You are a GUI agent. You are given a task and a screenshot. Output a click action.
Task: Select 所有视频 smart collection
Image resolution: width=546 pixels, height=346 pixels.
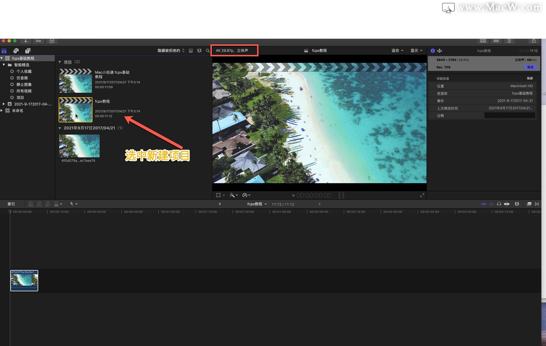pyautogui.click(x=24, y=91)
